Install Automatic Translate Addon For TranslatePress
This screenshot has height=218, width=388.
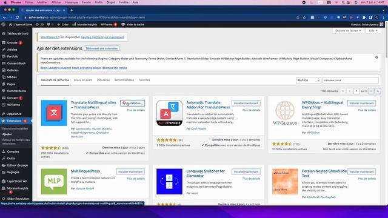(246, 103)
